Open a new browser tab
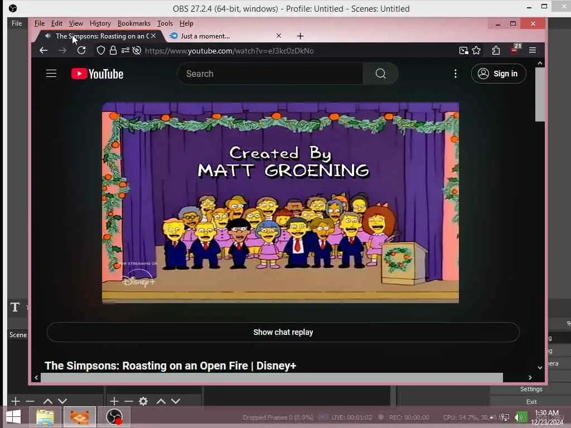571x428 pixels. (x=300, y=36)
